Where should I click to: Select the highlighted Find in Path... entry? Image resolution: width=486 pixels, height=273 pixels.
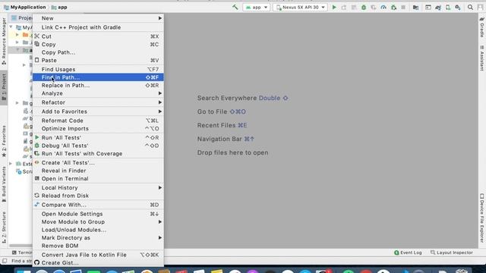point(98,77)
